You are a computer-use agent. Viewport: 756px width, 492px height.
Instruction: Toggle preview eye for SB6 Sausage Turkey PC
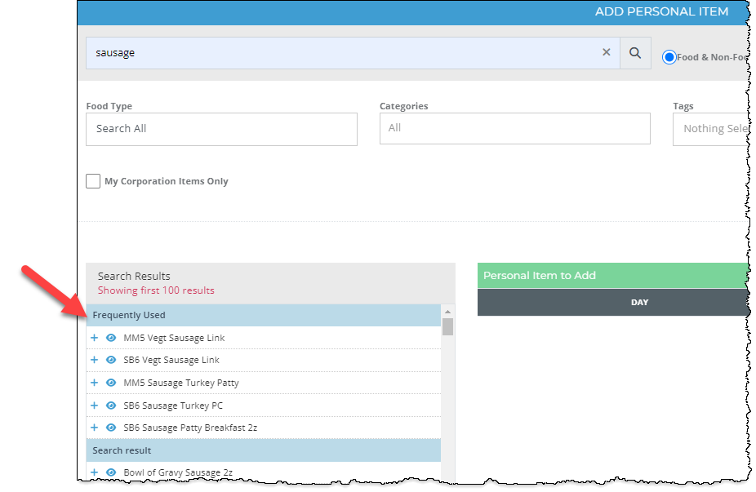pos(112,405)
